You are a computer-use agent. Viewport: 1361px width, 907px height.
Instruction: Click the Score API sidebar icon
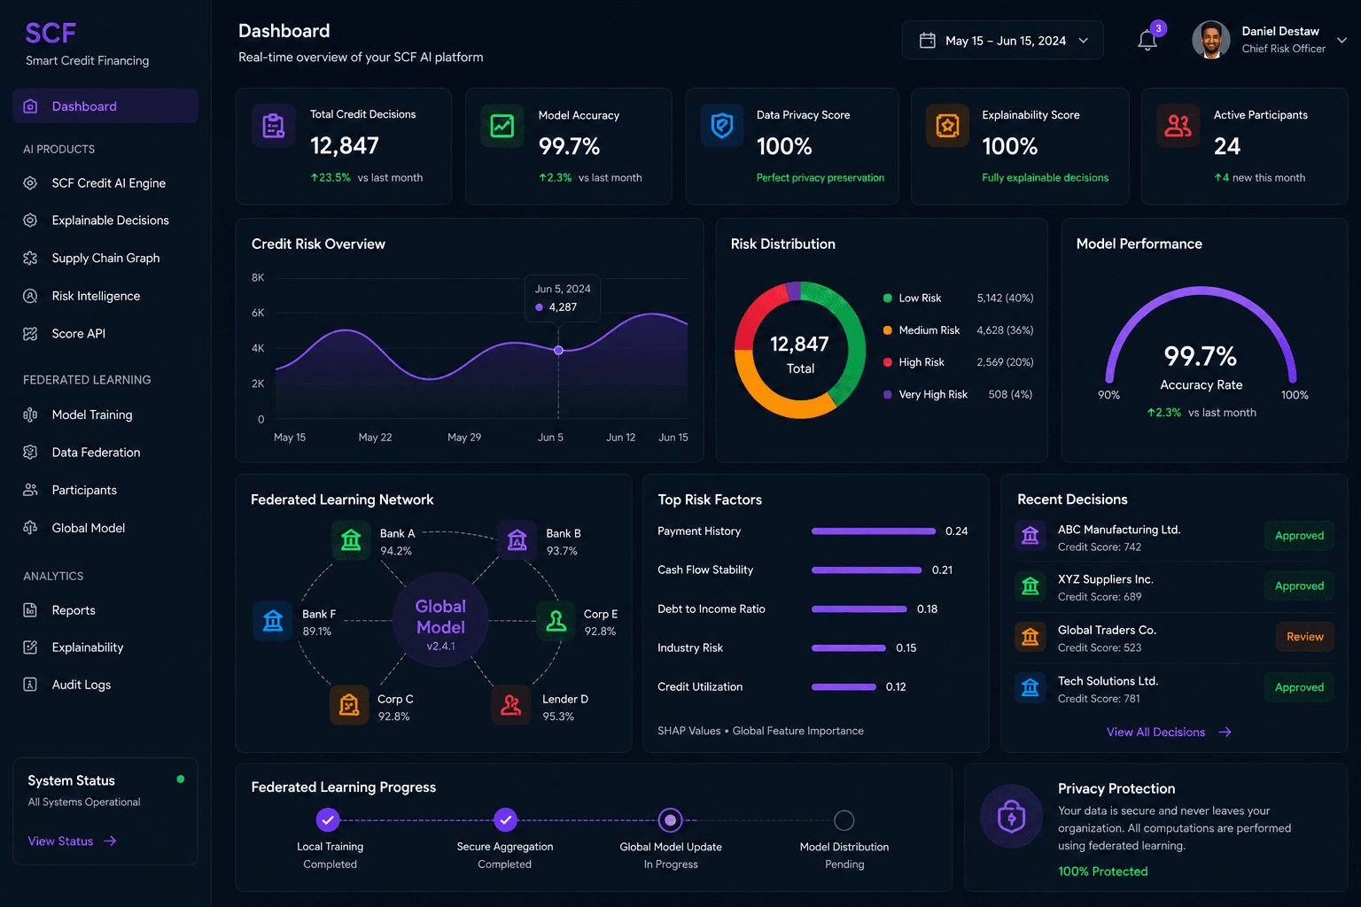pos(30,334)
